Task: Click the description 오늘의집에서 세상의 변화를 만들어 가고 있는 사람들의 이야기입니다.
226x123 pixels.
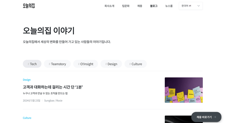Action: point(67,42)
